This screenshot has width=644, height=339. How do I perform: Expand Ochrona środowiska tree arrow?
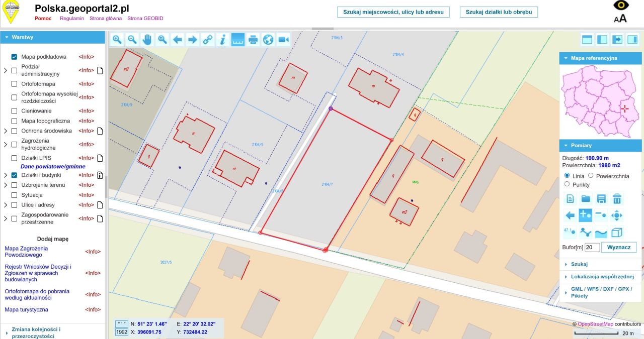[6, 131]
